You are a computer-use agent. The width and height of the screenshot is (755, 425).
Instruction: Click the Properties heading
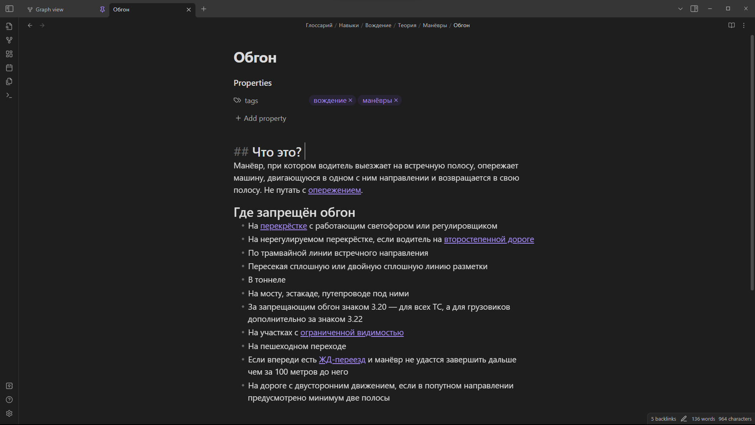(x=252, y=83)
